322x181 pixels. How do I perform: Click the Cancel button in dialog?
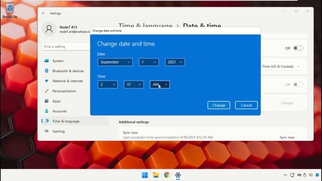coord(246,105)
